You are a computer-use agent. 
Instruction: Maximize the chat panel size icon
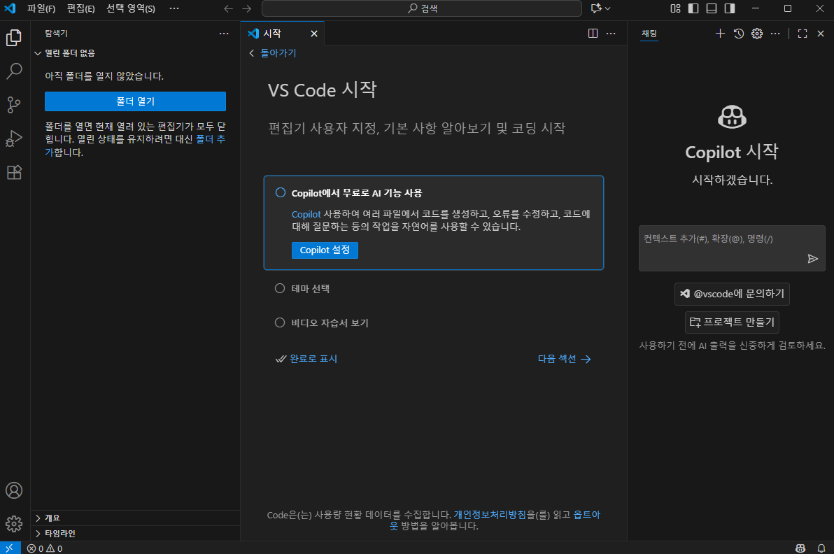point(803,34)
